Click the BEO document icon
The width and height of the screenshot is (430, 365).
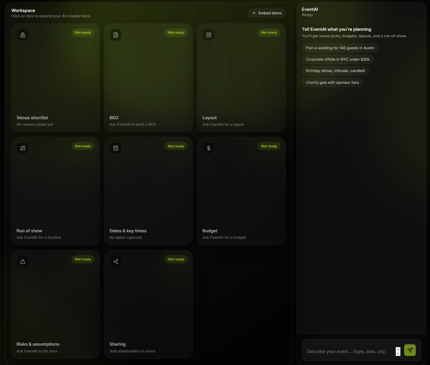[116, 35]
